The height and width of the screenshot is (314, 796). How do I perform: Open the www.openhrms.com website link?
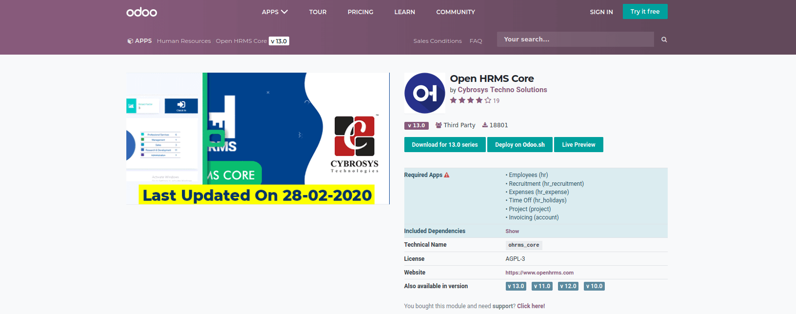[x=539, y=273]
